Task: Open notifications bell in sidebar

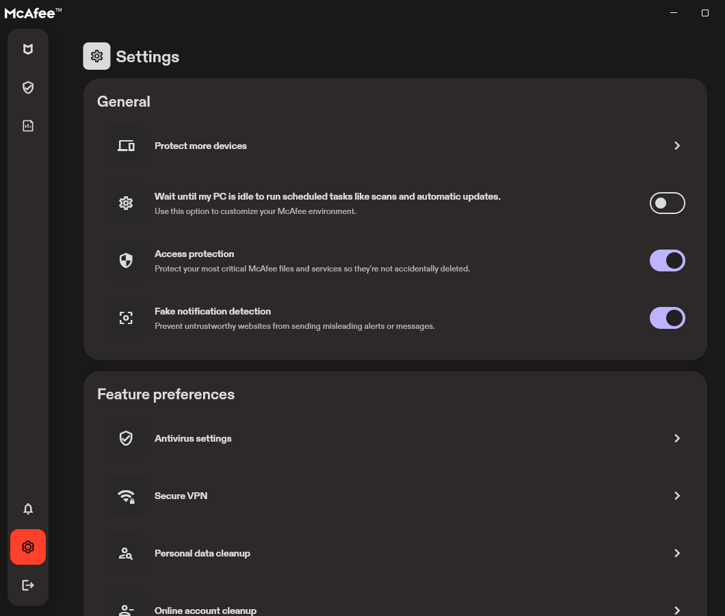Action: click(28, 509)
